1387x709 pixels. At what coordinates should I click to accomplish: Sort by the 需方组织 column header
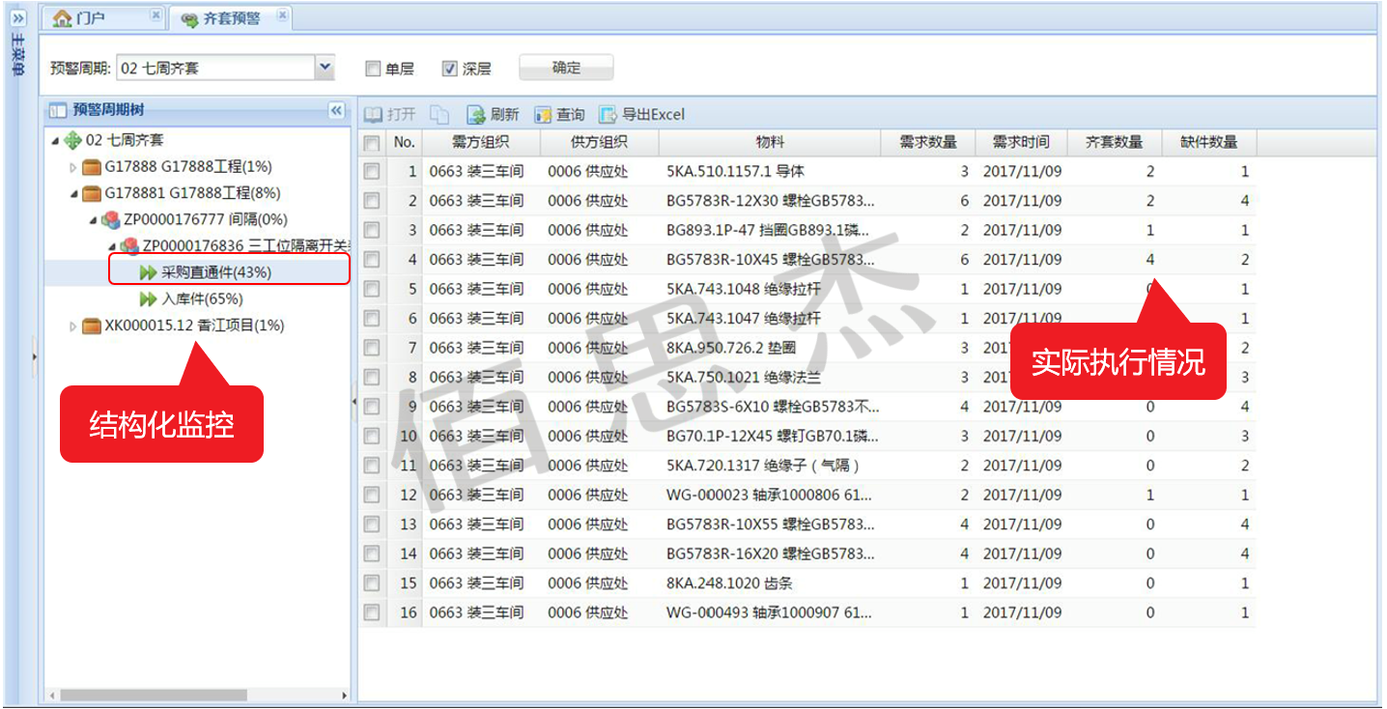[x=481, y=143]
